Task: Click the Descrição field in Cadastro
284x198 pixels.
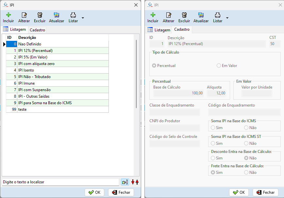Action: (x=217, y=44)
